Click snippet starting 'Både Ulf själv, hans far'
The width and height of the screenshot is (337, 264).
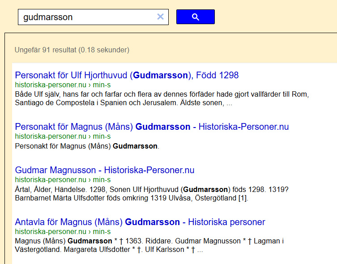[x=162, y=98]
